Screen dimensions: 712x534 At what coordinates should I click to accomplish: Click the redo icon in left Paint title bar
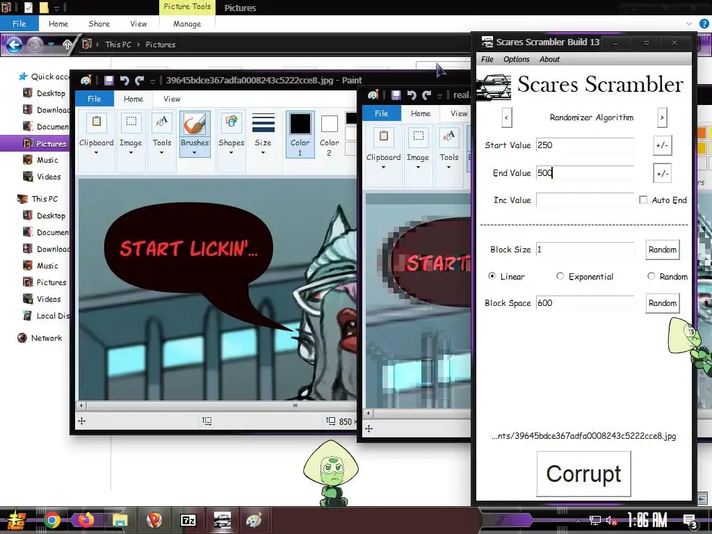coord(139,81)
